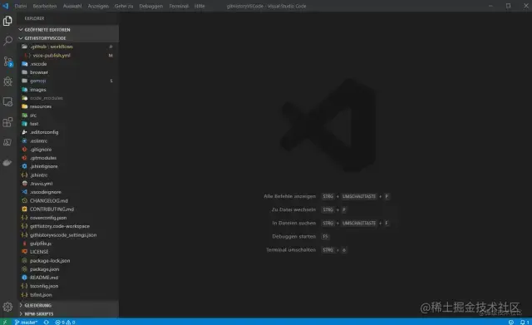Open the Bearbeiten menu

(x=45, y=6)
